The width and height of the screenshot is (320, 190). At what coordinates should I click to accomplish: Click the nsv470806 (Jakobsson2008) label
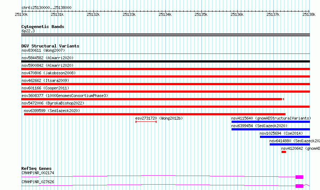(x=49, y=73)
